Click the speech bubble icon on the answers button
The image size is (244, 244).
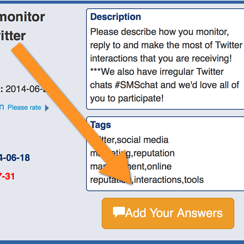119,212
